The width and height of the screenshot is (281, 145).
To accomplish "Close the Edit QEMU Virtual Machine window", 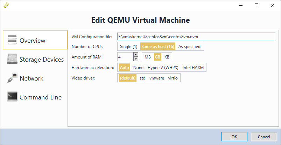I will pos(272,5).
